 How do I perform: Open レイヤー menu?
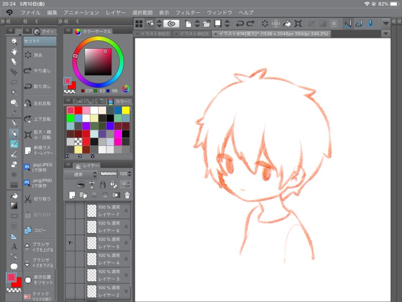(x=116, y=12)
